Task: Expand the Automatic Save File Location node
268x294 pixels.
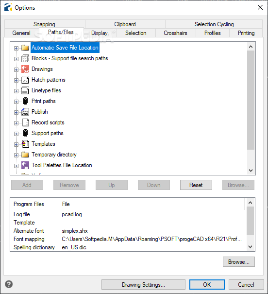Action: tap(16, 48)
